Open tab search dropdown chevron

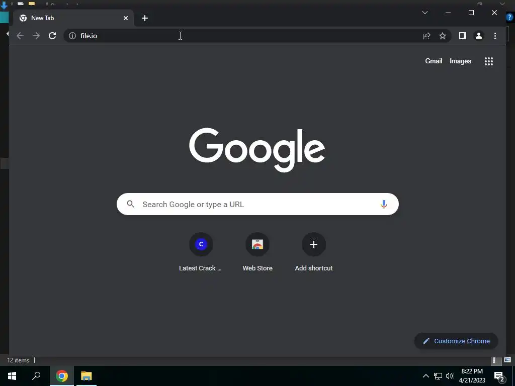[x=424, y=13]
